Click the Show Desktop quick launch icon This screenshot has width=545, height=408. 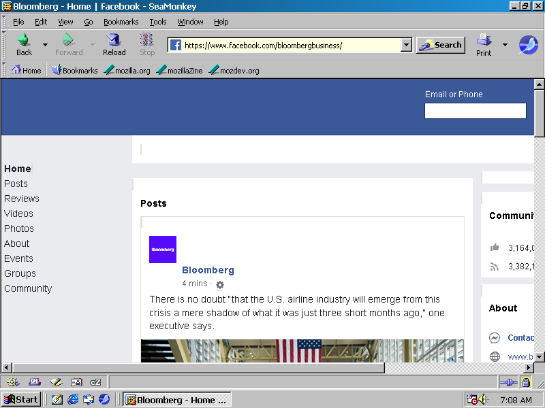tap(57, 400)
